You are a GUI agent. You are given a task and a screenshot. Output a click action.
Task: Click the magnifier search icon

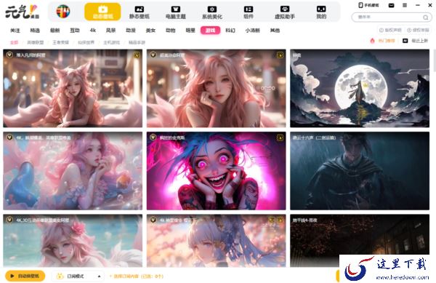click(x=425, y=17)
